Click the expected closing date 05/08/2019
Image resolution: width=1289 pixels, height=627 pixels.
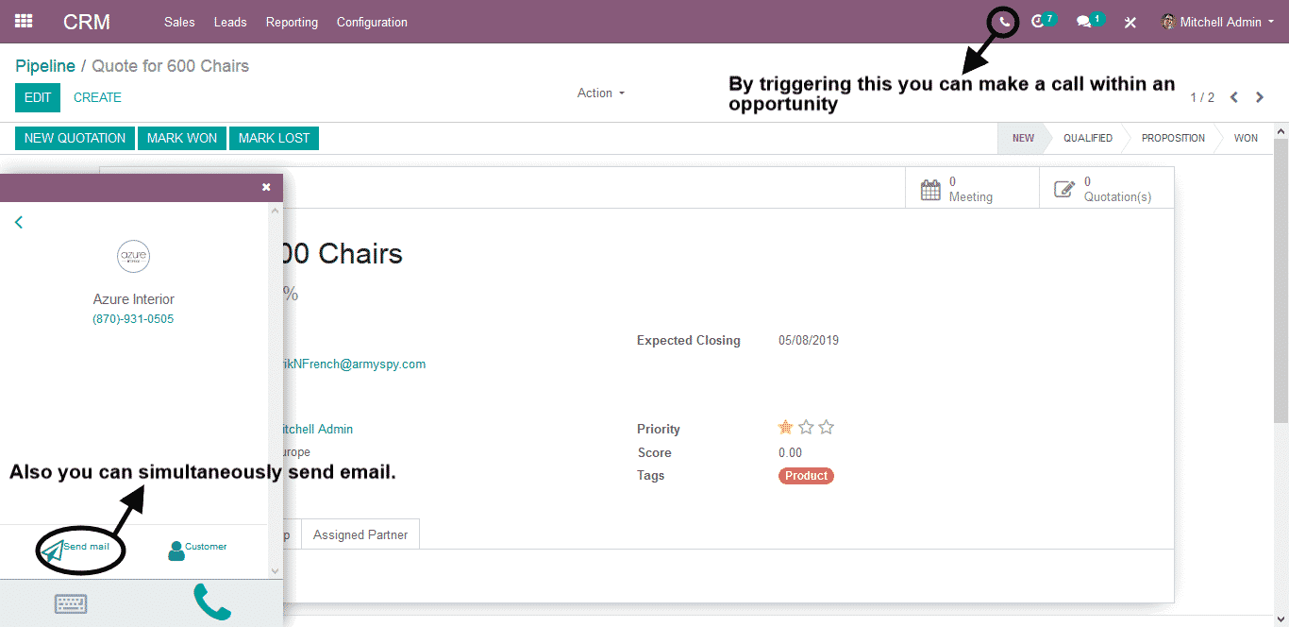[809, 340]
